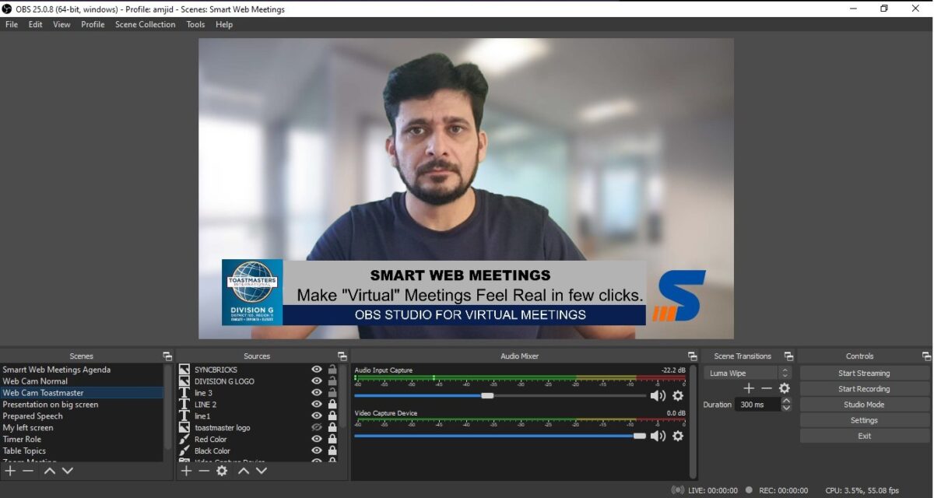This screenshot has height=498, width=934.
Task: Undock the Controls panel
Action: pyautogui.click(x=925, y=356)
